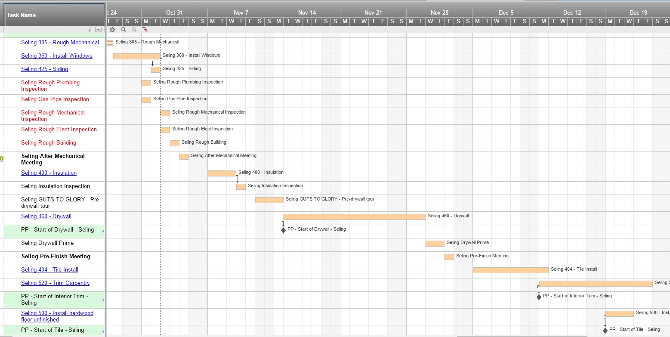The height and width of the screenshot is (337, 670).
Task: Open Seling 425 - Siding link
Action: pyautogui.click(x=44, y=69)
